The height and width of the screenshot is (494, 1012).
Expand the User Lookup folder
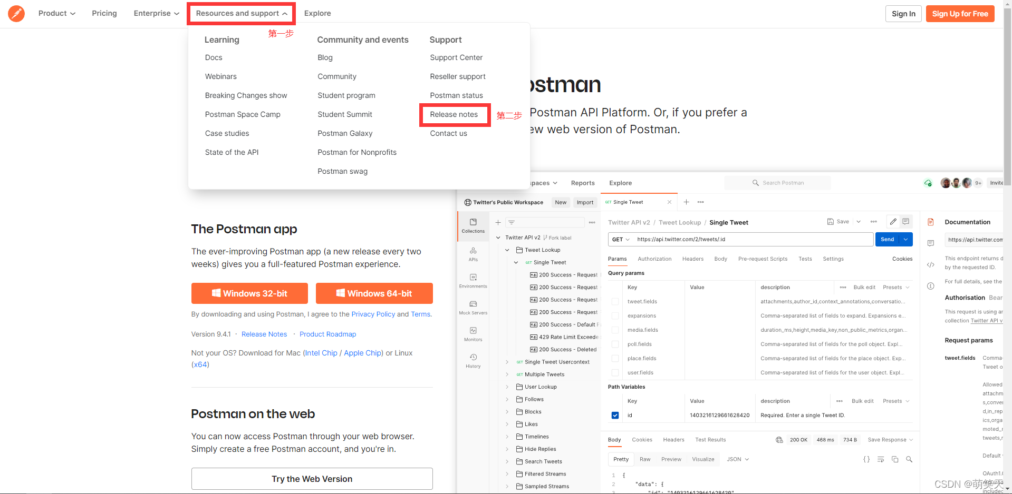(507, 387)
